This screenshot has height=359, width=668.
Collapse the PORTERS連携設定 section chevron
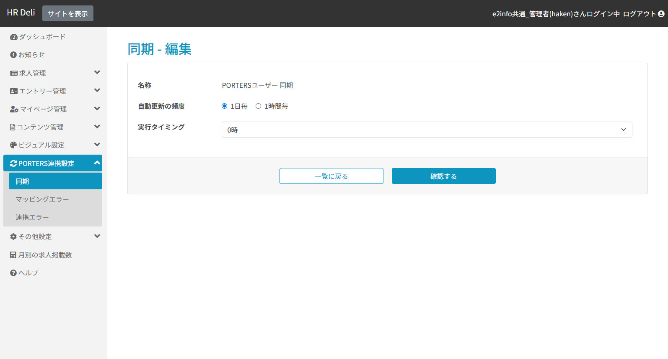pyautogui.click(x=97, y=163)
